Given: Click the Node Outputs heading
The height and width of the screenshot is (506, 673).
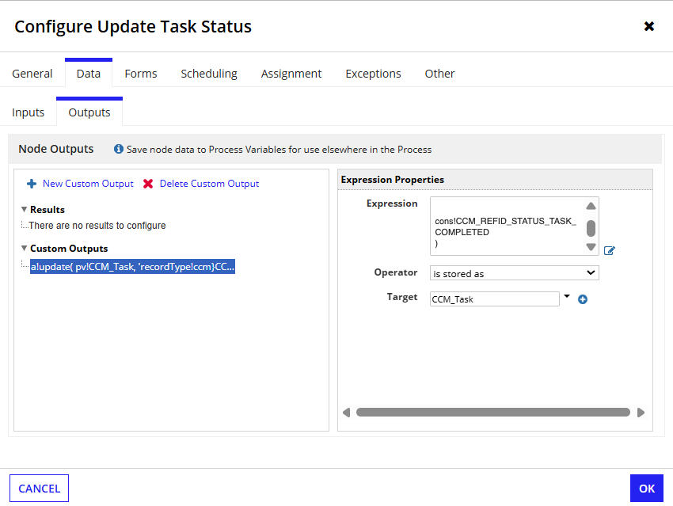Looking at the screenshot, I should click(55, 149).
